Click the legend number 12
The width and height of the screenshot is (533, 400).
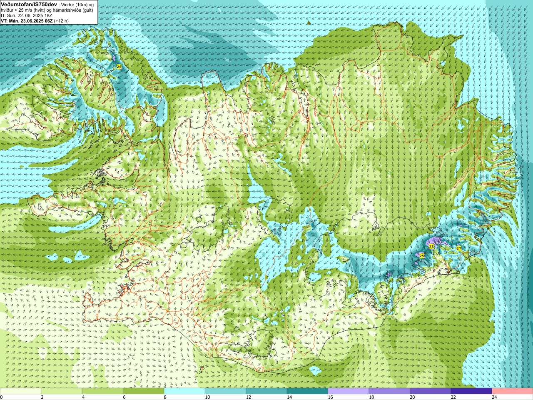[x=248, y=397]
